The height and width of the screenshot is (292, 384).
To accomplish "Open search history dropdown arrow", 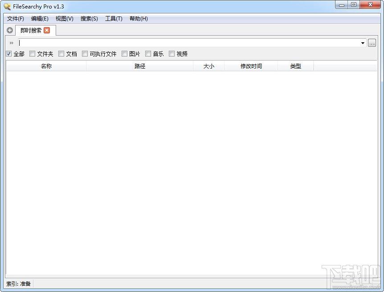I will tap(362, 43).
